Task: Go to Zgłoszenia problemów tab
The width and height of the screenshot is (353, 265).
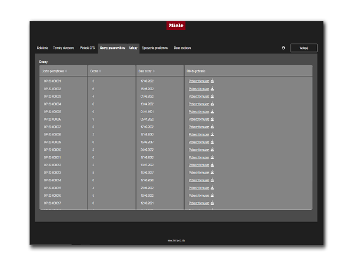Action: (155, 48)
